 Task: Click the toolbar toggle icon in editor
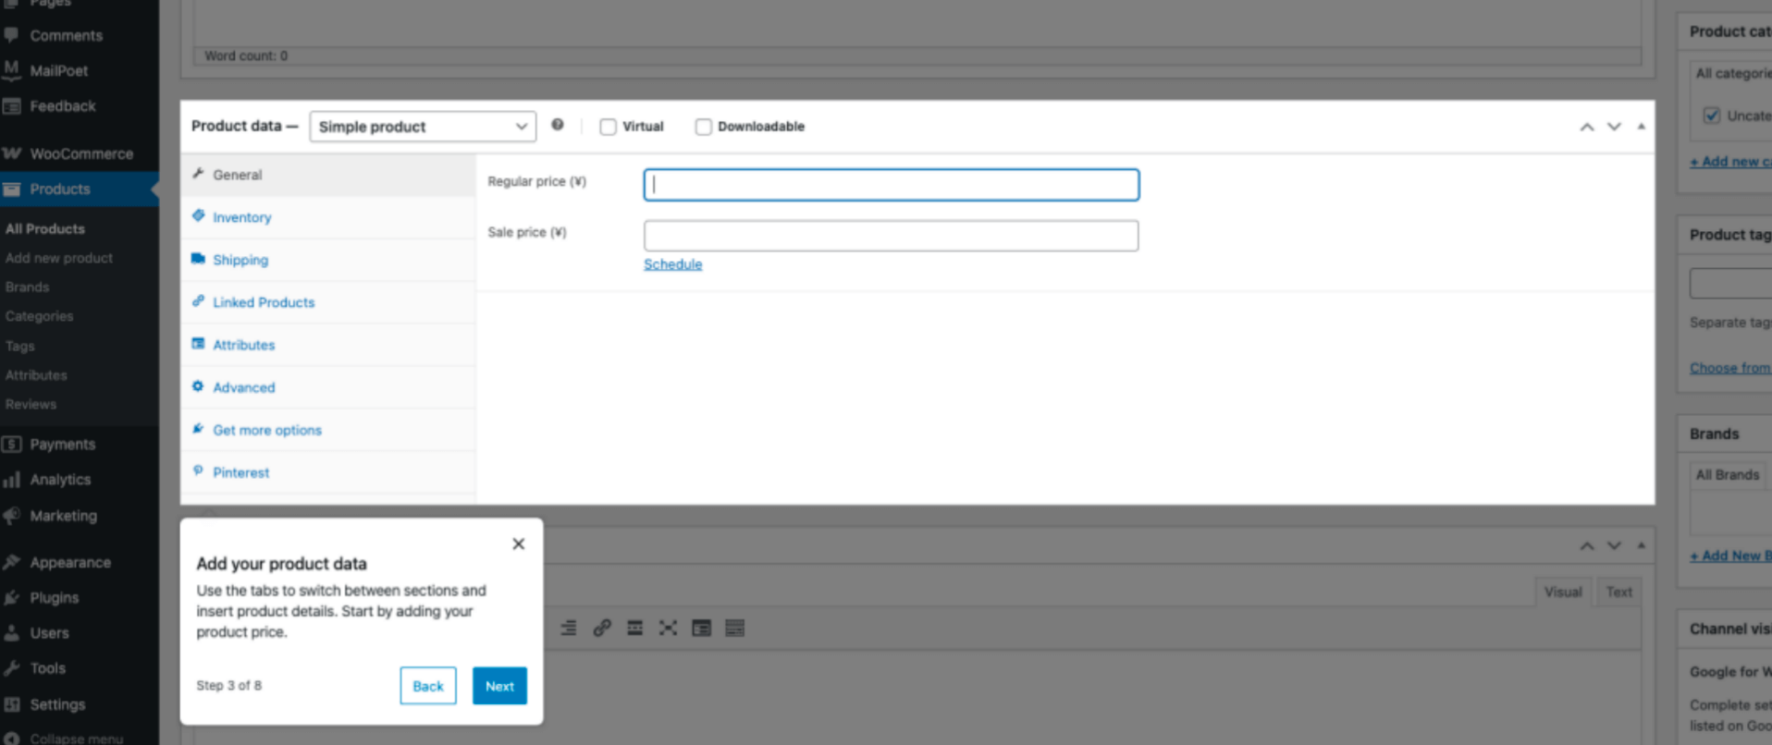(x=734, y=629)
